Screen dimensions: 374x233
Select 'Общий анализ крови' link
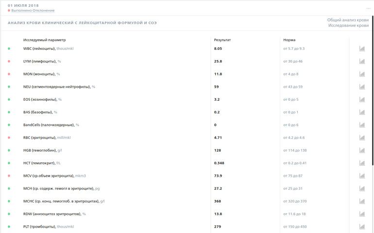pos(347,20)
